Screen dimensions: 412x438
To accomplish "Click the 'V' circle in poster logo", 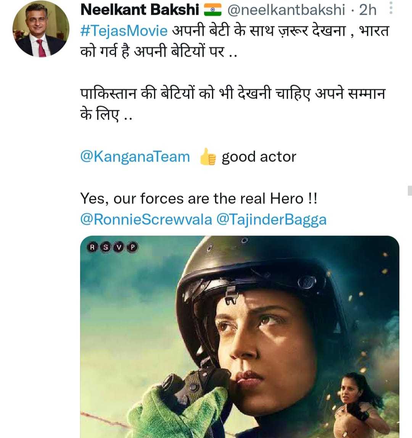I will tap(119, 247).
